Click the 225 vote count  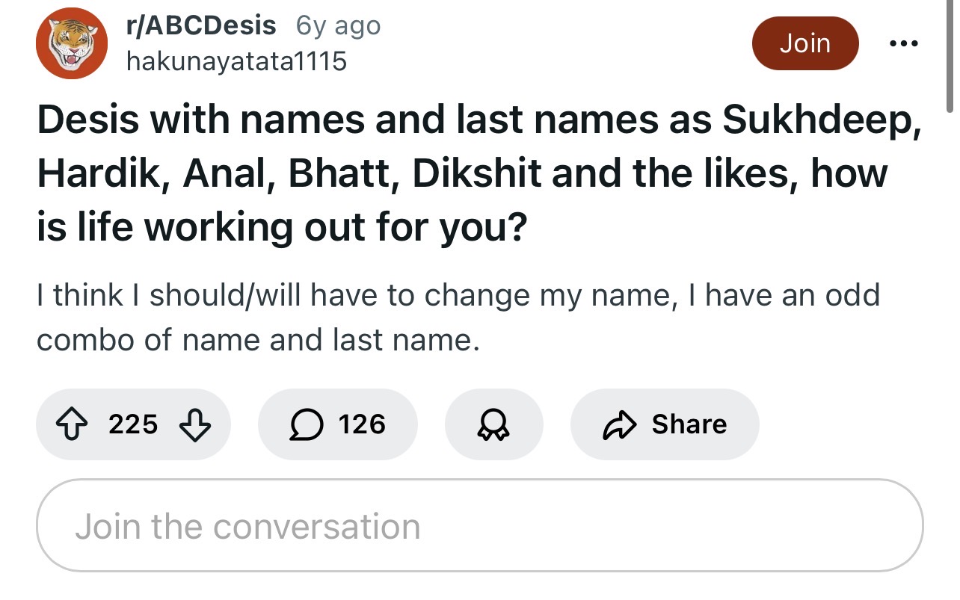click(133, 424)
